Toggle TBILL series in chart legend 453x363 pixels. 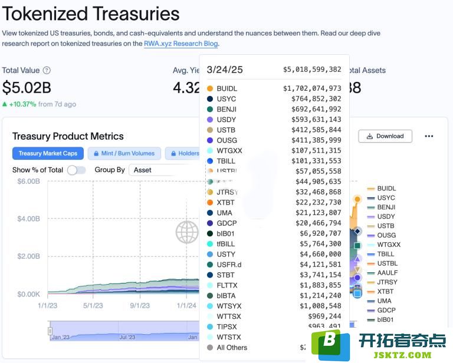(380, 254)
